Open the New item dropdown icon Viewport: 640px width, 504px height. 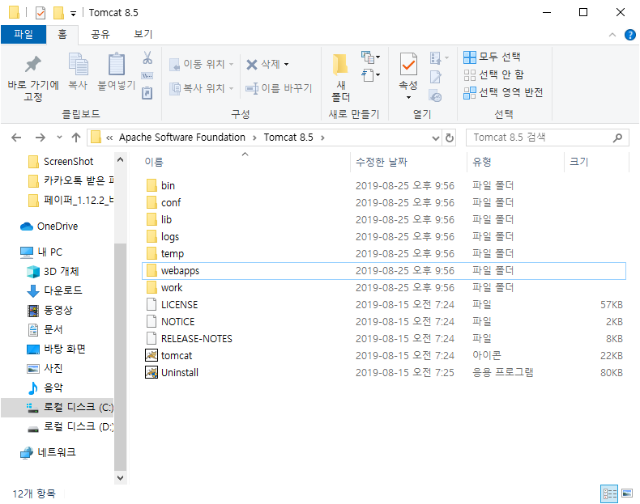tap(370, 57)
